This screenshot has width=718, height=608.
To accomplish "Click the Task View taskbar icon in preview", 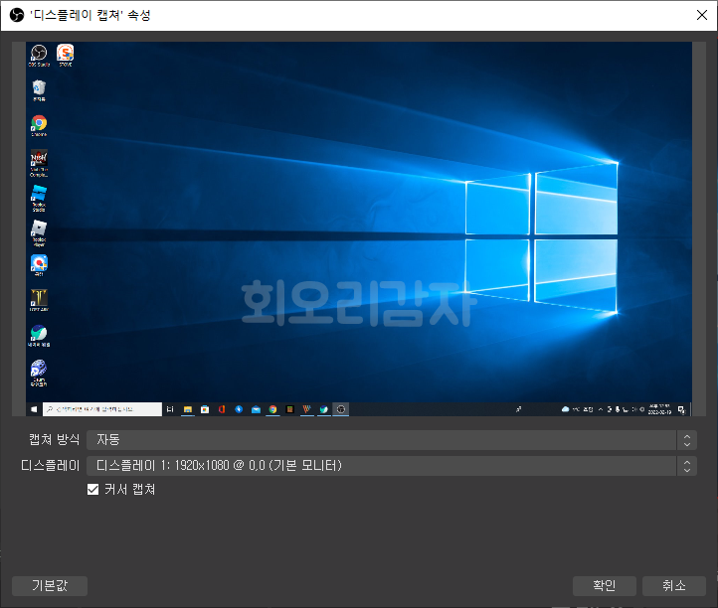I will click(170, 409).
